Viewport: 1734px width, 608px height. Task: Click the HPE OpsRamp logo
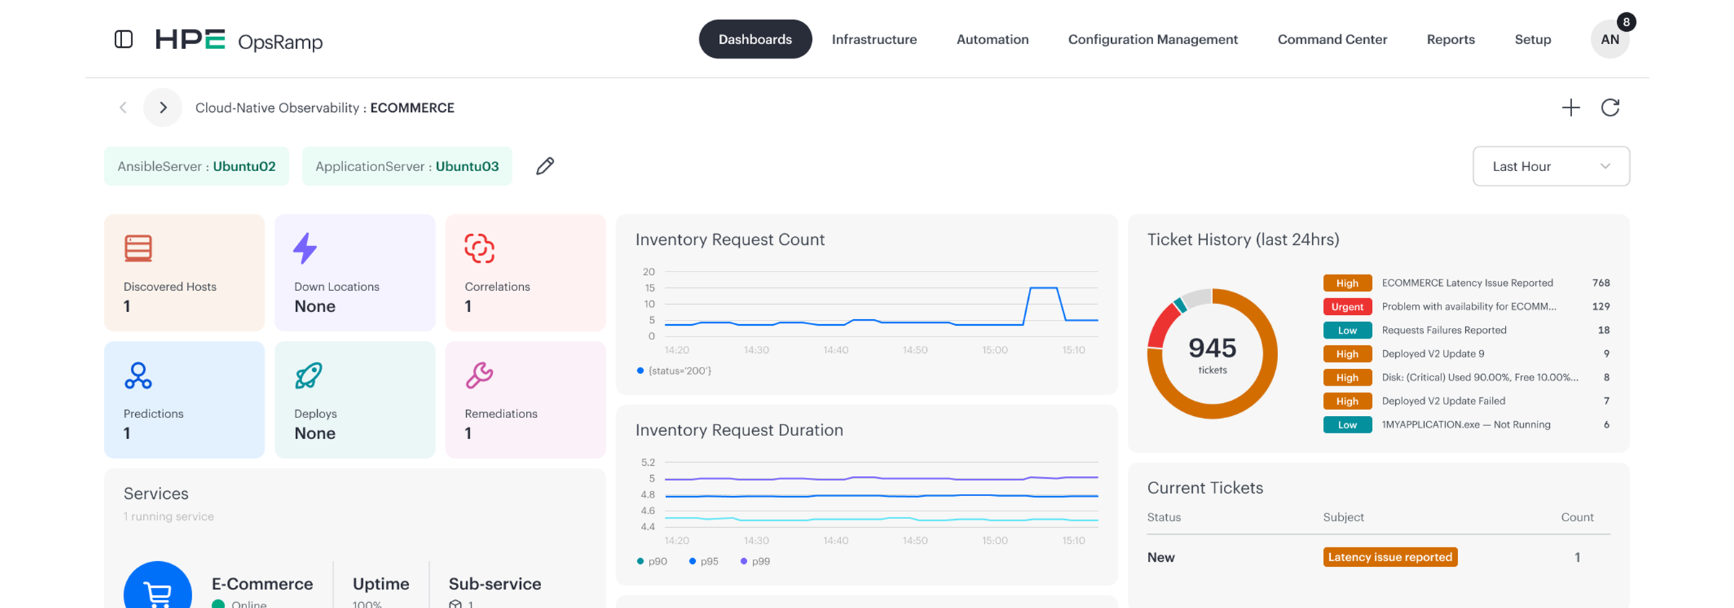click(x=239, y=40)
